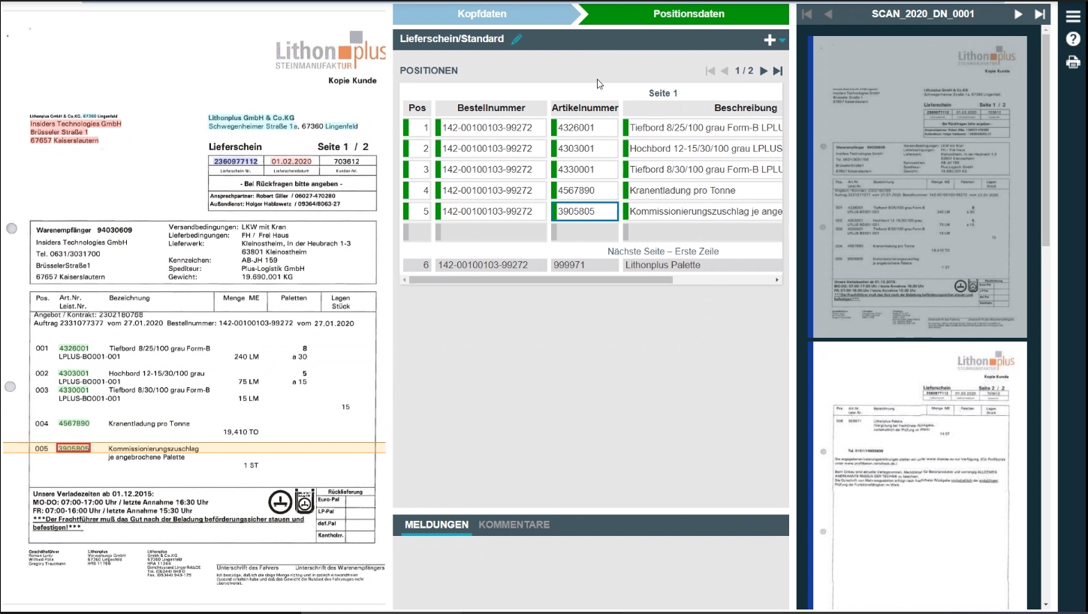This screenshot has width=1088, height=614.
Task: Click Artikelnummer field containing 4567890
Action: 585,191
